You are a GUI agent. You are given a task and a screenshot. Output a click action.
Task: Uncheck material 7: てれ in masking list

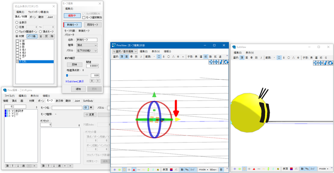[x=18, y=62]
